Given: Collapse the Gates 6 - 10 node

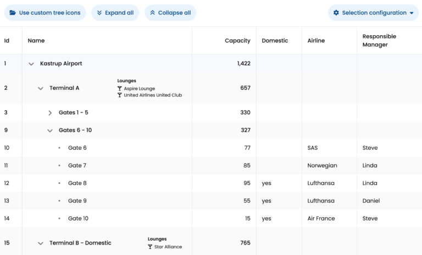Looking at the screenshot, I should (x=50, y=131).
